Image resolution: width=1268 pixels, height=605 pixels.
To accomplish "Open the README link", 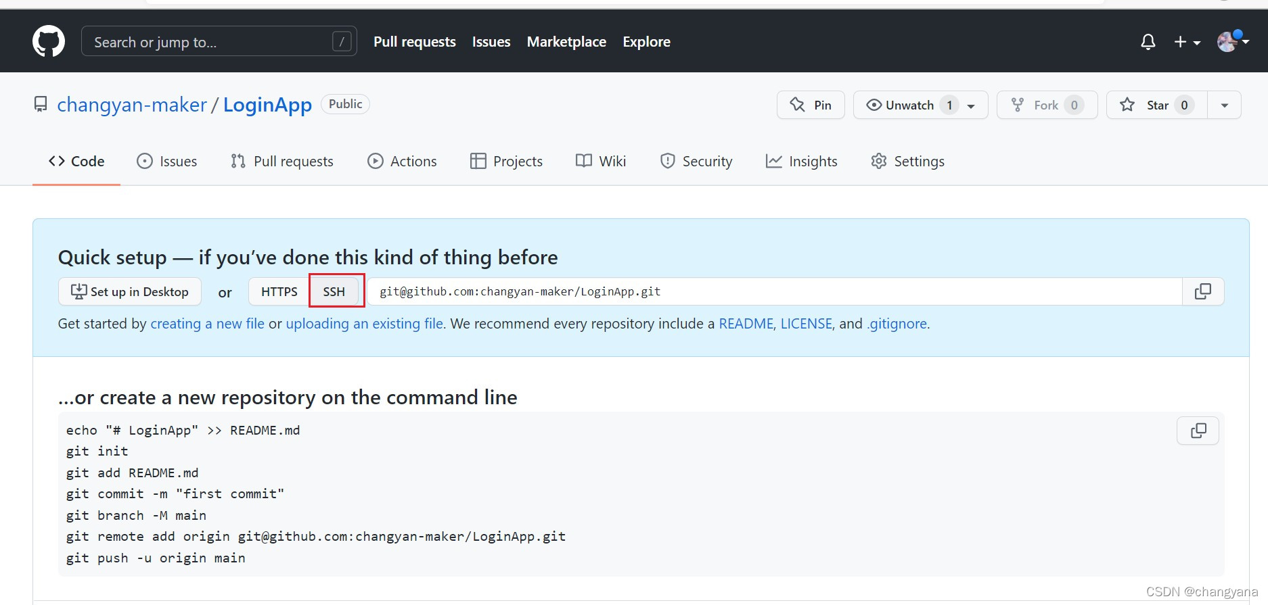I will pyautogui.click(x=746, y=324).
